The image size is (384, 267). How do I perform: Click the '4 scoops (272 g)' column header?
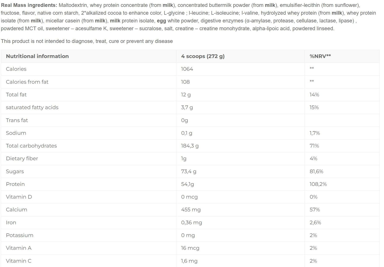(203, 56)
